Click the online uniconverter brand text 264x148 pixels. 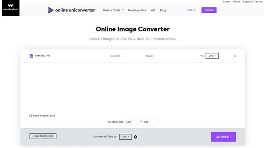75,10
